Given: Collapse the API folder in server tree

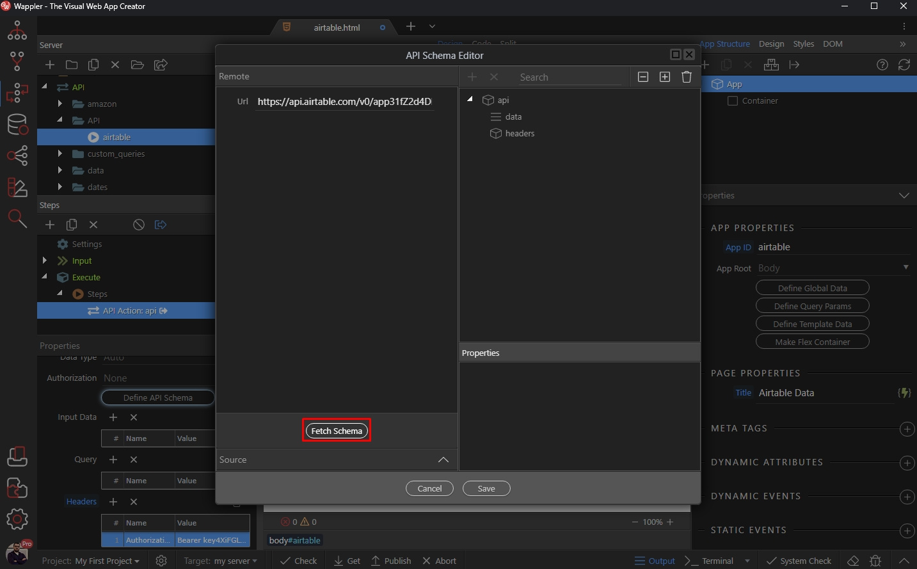Looking at the screenshot, I should click(x=60, y=120).
